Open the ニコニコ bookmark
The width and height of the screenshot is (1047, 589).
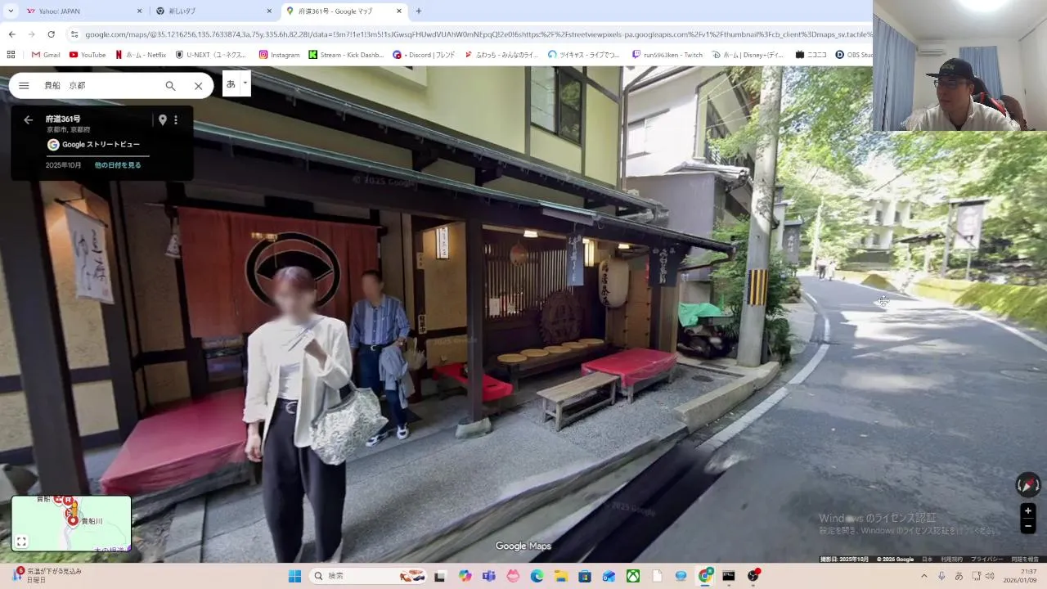[x=811, y=55]
